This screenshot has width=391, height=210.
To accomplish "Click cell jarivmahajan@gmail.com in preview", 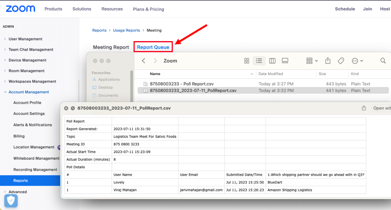I will tap(201, 190).
